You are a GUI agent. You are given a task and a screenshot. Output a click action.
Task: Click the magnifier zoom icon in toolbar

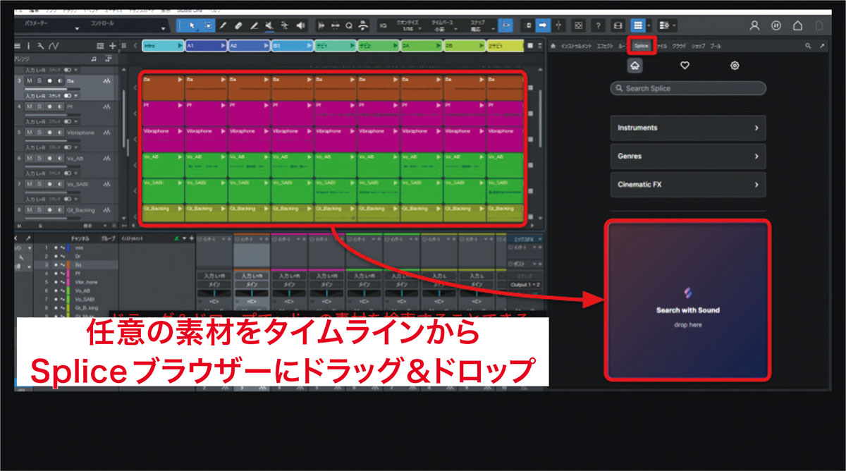click(350, 25)
